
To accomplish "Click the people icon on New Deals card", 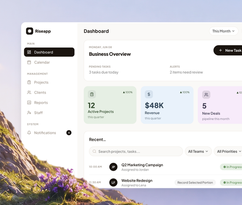I will [206, 95].
